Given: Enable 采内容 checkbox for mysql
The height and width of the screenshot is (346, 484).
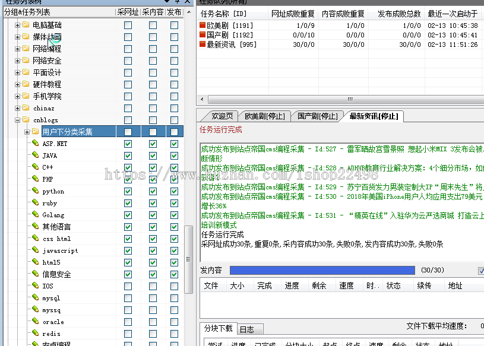Looking at the screenshot, I should tap(153, 298).
